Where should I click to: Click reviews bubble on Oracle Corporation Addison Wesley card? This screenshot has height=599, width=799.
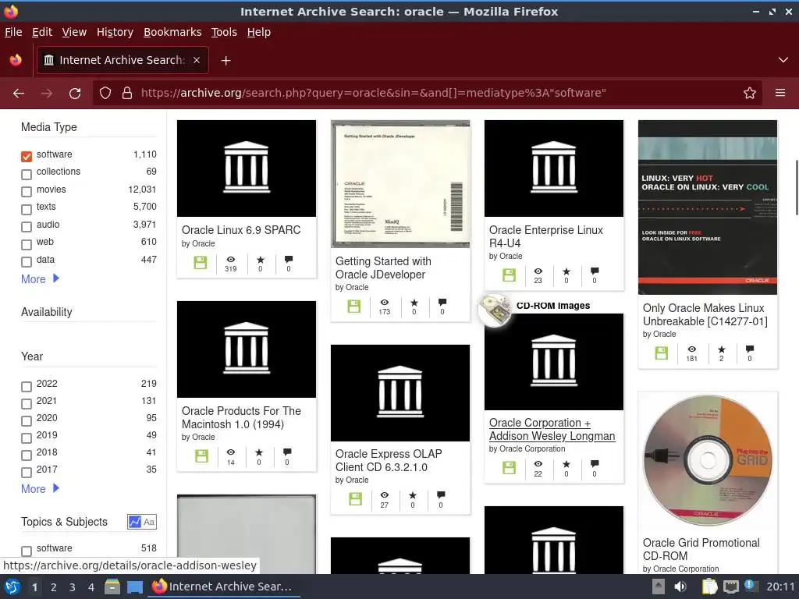595,463
